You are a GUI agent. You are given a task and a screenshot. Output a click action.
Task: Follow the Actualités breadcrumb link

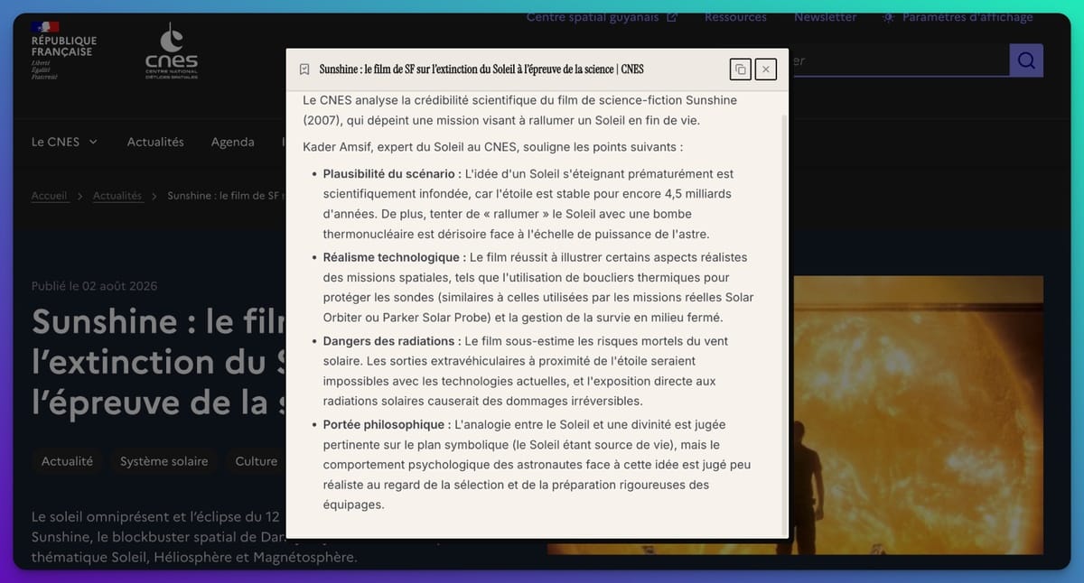click(x=117, y=196)
